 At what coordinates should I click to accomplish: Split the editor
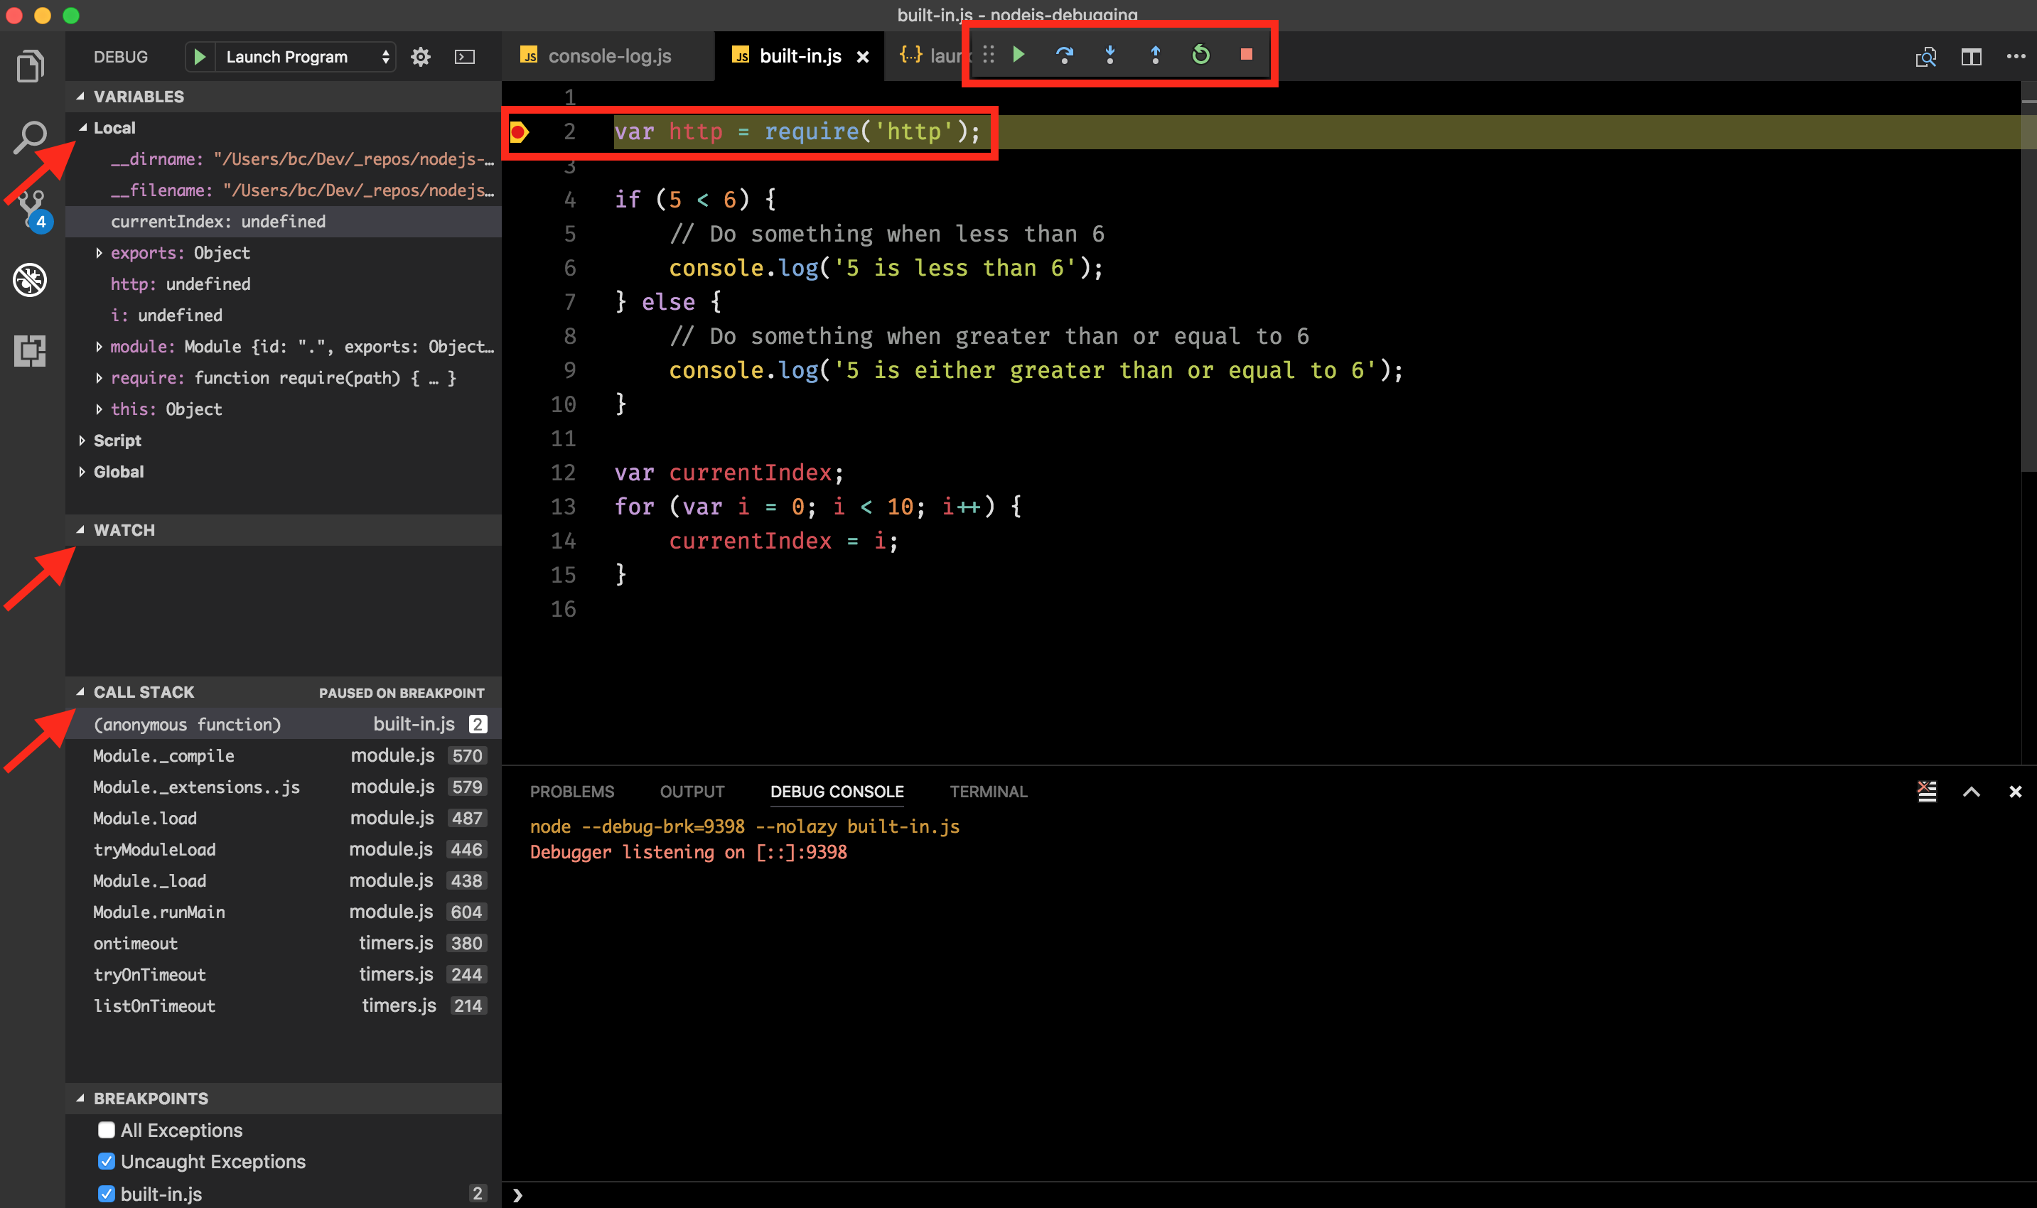click(1971, 57)
